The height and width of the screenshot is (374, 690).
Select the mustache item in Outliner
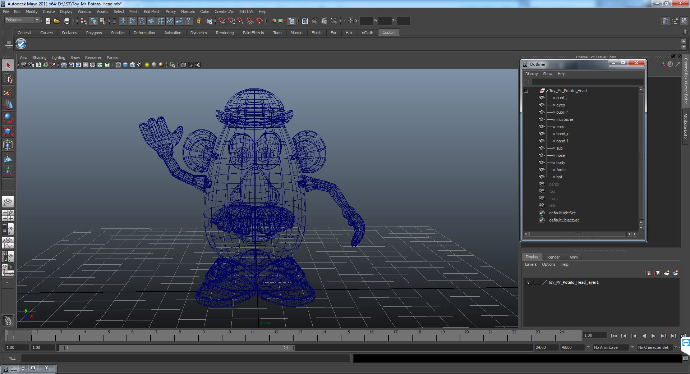pos(565,119)
